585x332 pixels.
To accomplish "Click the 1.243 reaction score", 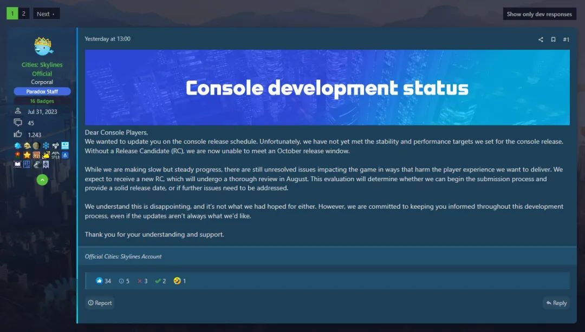I will pyautogui.click(x=34, y=135).
